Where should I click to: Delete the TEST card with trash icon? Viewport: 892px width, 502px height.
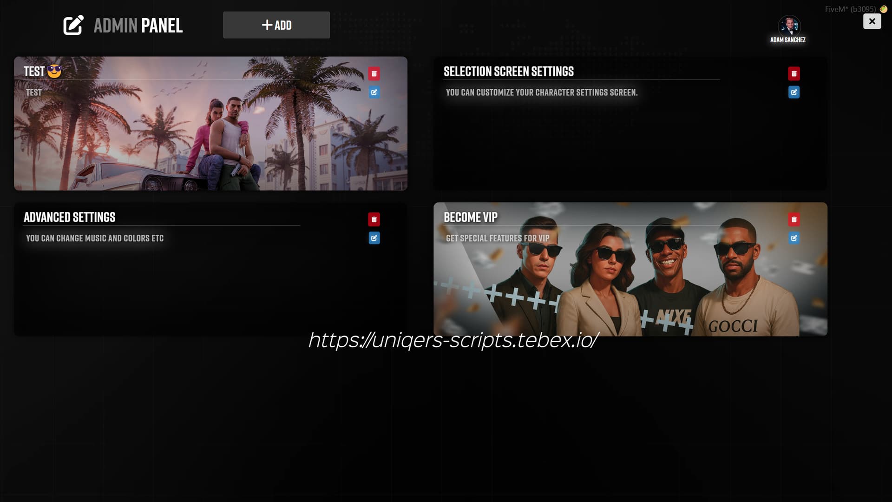coord(374,73)
